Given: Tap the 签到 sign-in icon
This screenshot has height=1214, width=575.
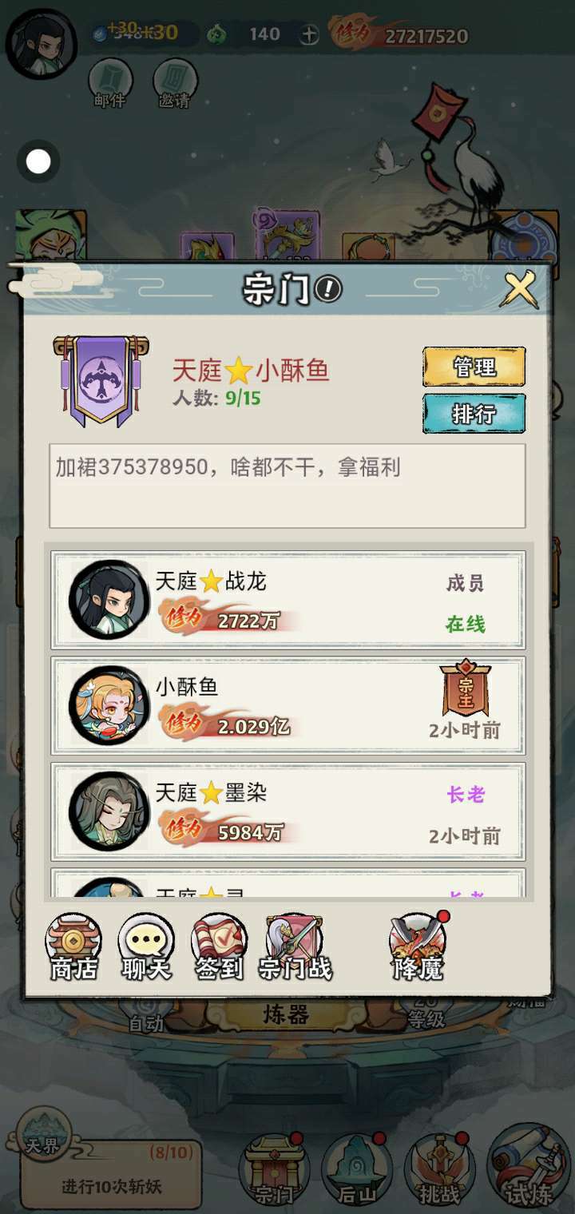Looking at the screenshot, I should click(220, 948).
